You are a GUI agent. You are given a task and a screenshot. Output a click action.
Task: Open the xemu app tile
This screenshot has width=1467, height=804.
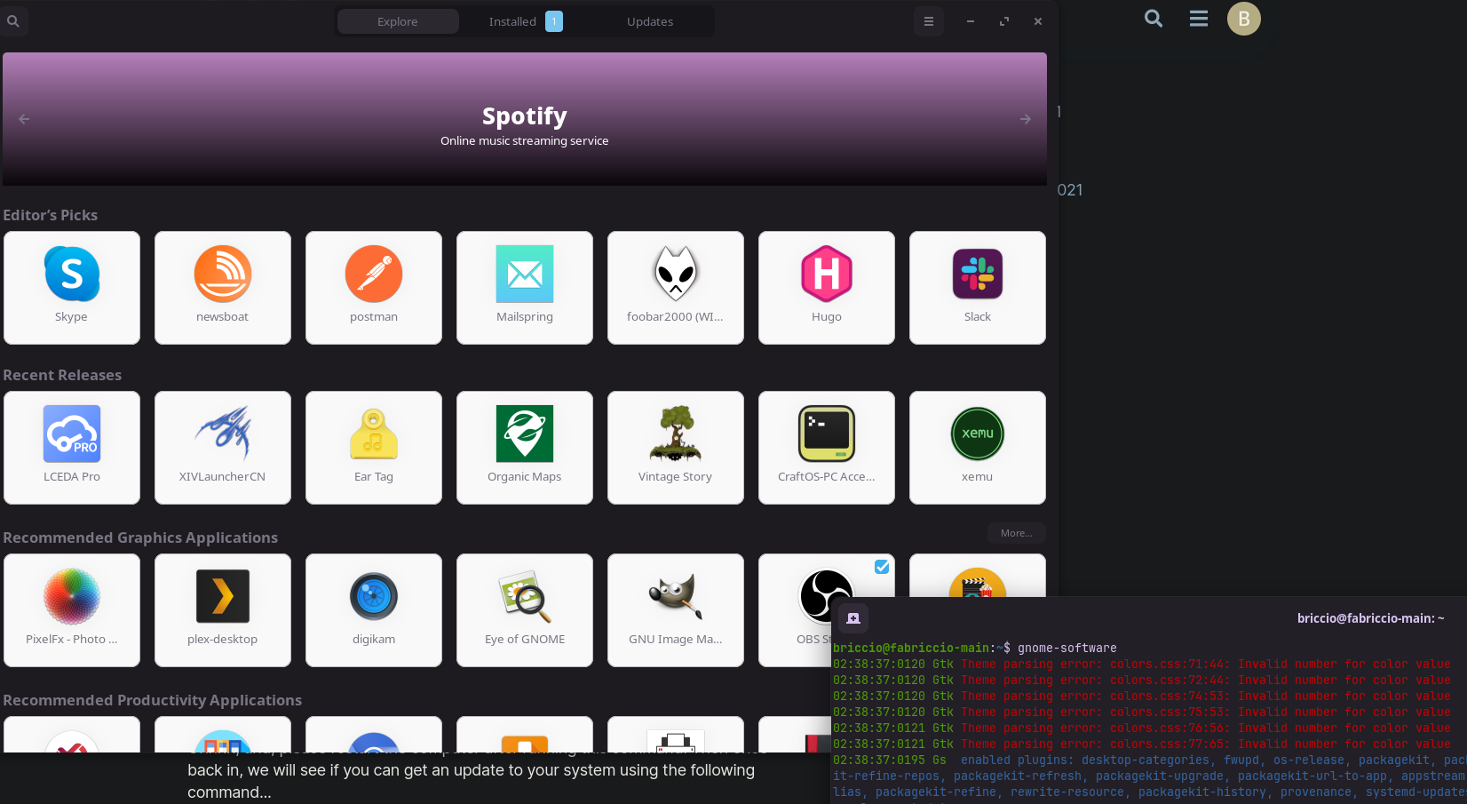coord(978,448)
